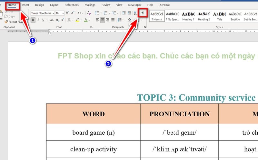Image resolution: width=258 pixels, height=160 pixels.
Task: Open the Home ribbon tab
Action: point(12,5)
